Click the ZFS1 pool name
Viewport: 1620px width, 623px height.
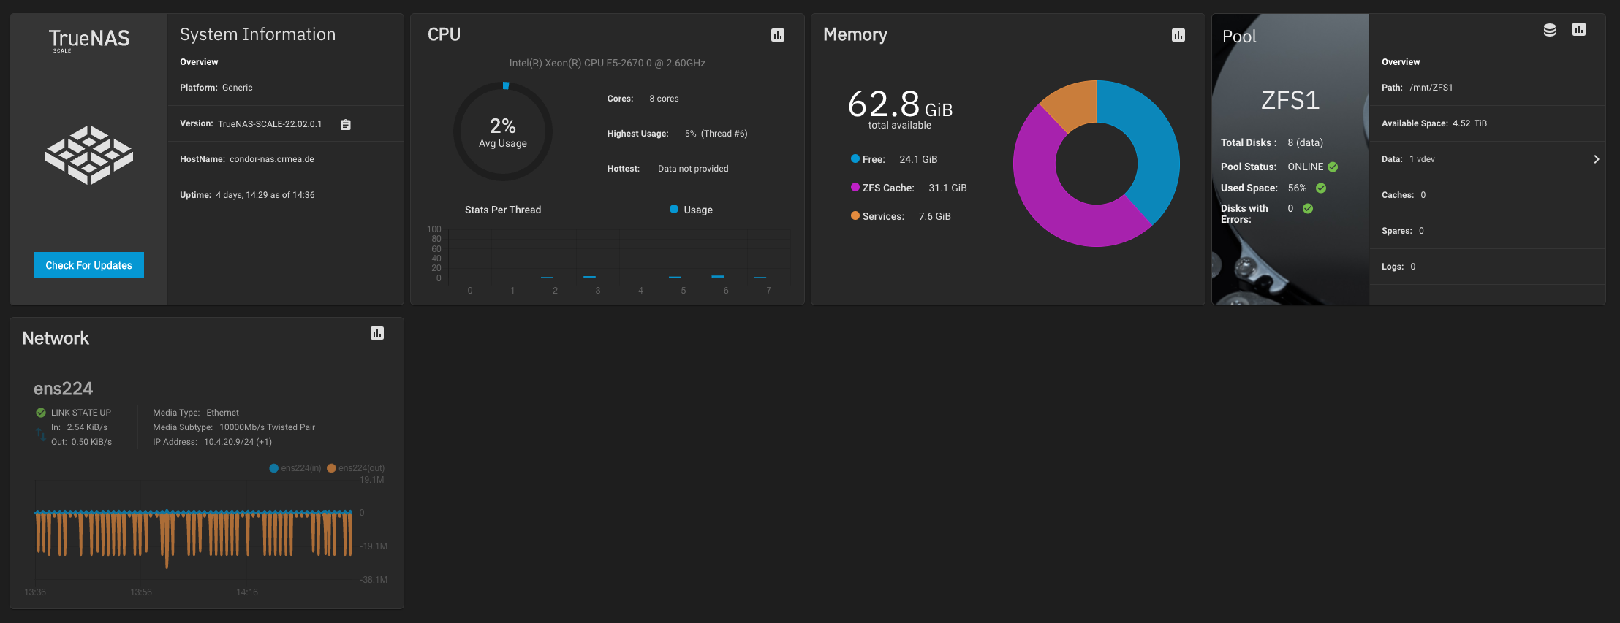tap(1290, 100)
